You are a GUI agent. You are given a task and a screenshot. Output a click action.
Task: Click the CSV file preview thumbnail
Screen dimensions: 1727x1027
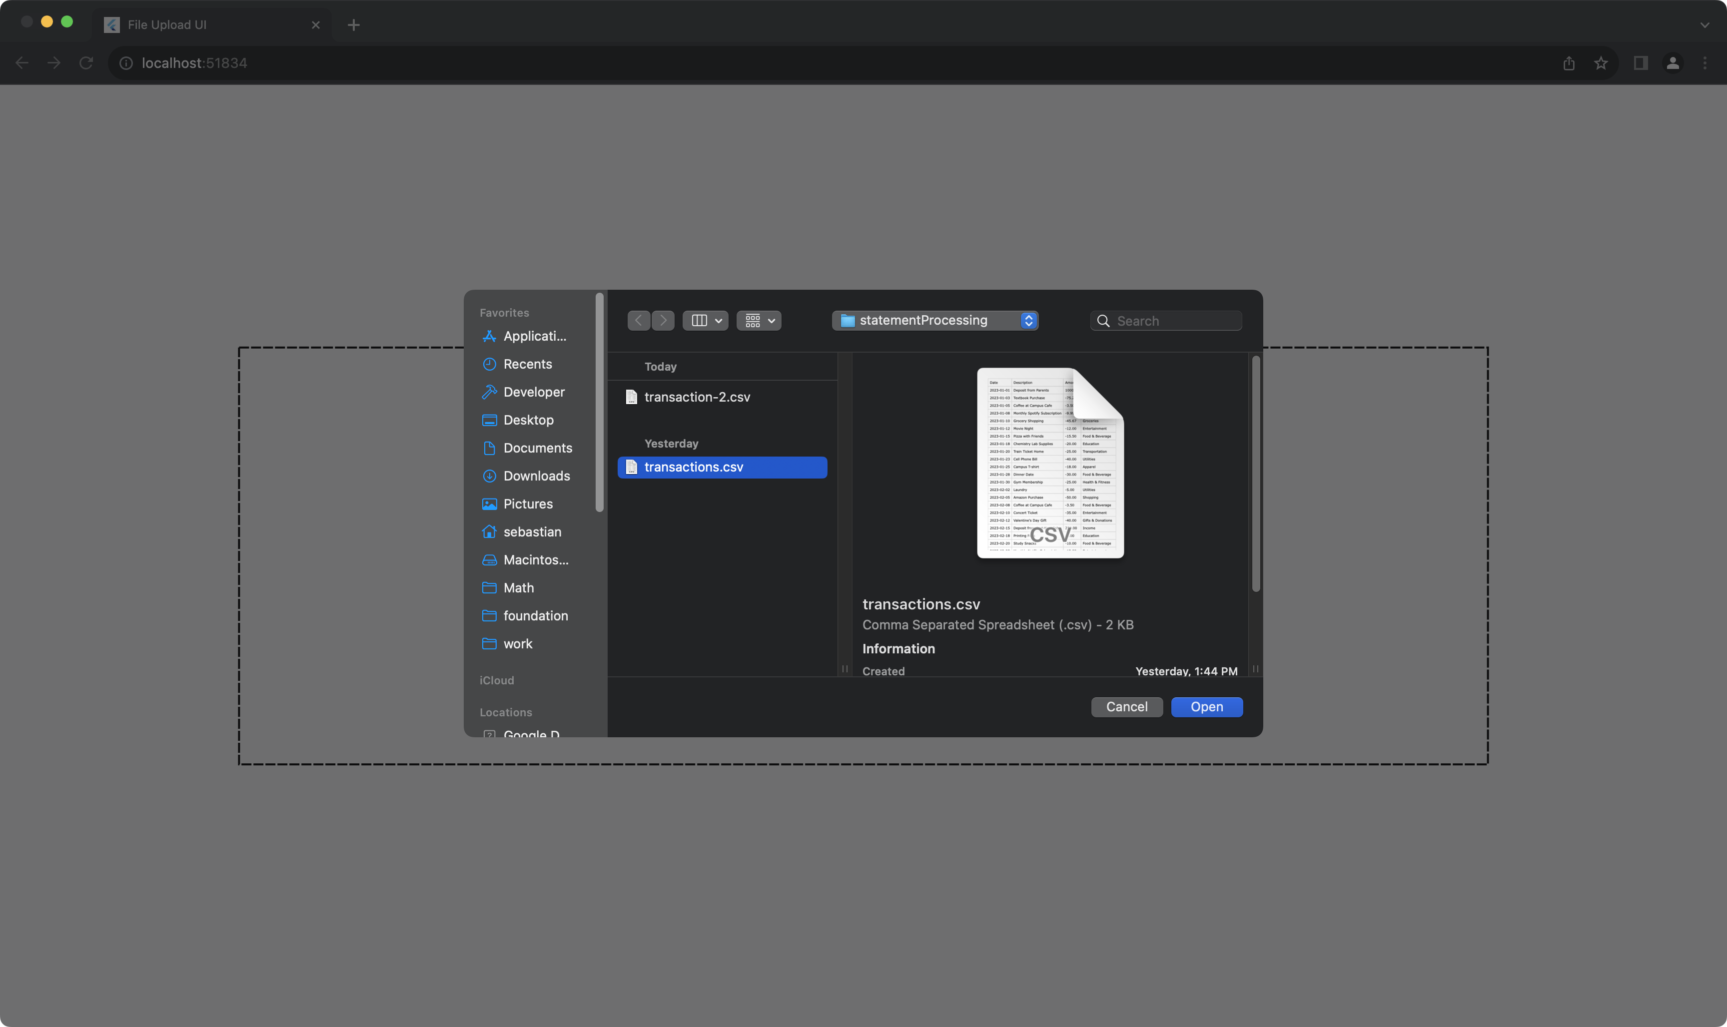1050,463
